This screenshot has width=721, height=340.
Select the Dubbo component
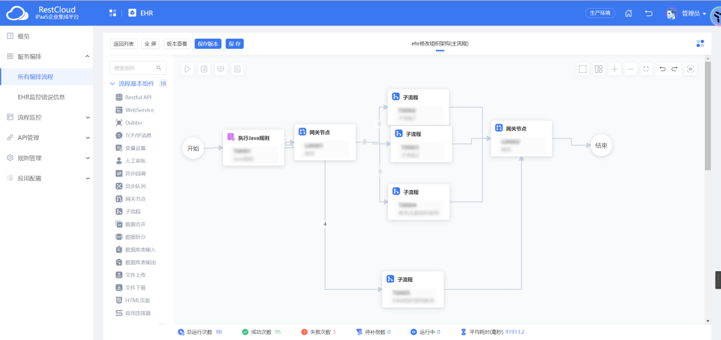coord(129,123)
